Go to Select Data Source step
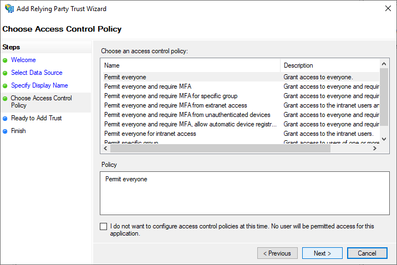 coord(37,73)
